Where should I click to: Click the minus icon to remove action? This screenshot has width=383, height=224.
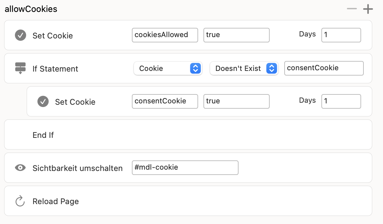352,9
